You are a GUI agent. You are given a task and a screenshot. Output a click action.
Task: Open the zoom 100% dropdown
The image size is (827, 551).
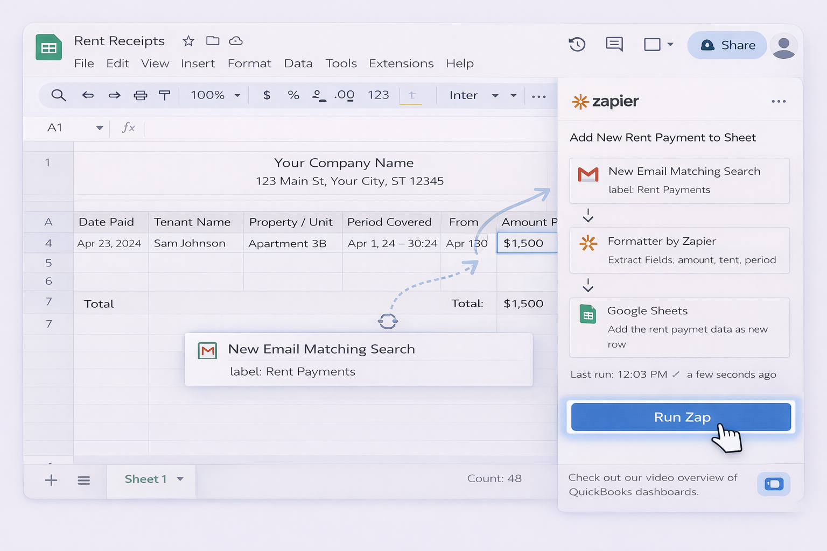pos(215,95)
